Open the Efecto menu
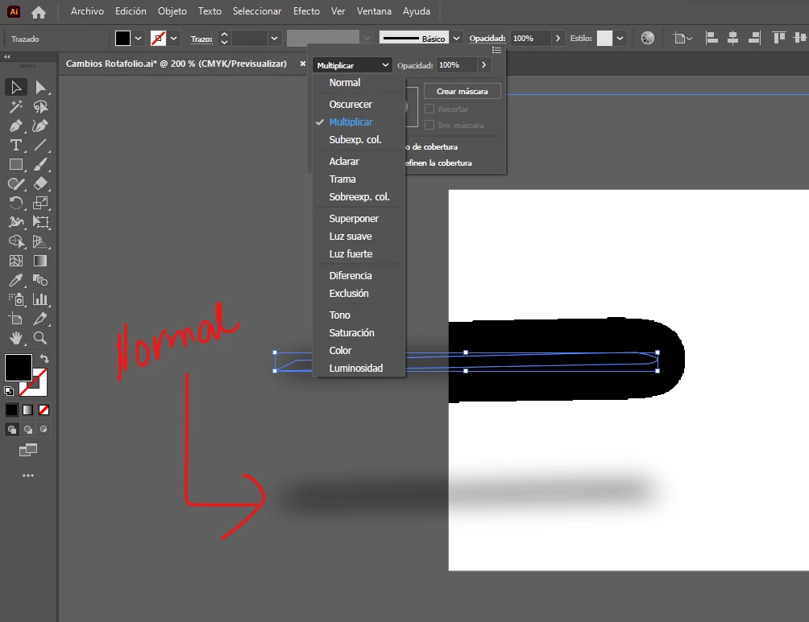Viewport: 809px width, 622px height. [306, 10]
